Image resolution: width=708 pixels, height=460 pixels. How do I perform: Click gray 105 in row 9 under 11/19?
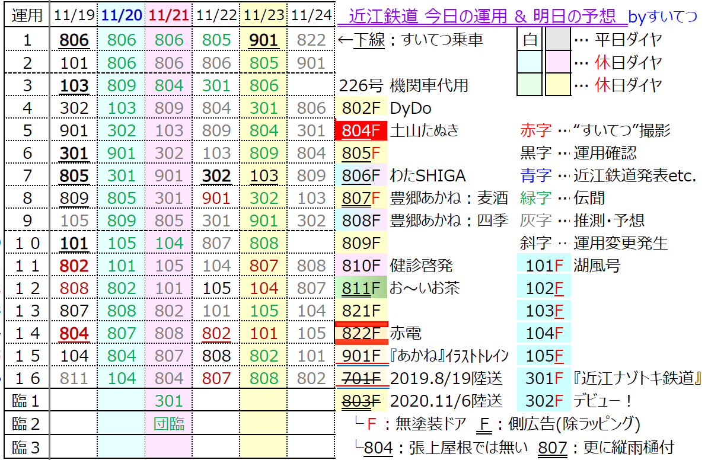click(x=74, y=221)
